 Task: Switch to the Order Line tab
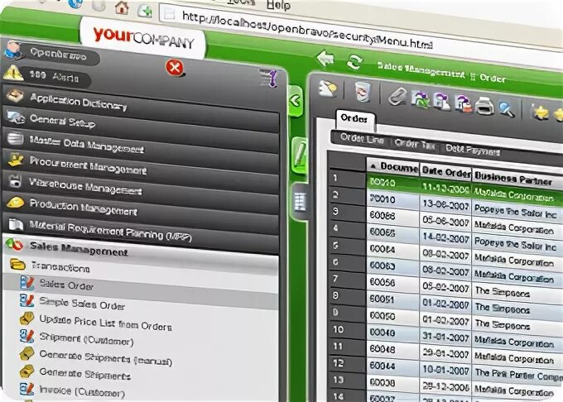[x=362, y=138]
